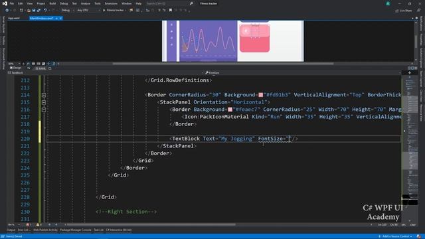The image size is (425, 239).
Task: Click the Open File toolbar icon
Action: 29,11
